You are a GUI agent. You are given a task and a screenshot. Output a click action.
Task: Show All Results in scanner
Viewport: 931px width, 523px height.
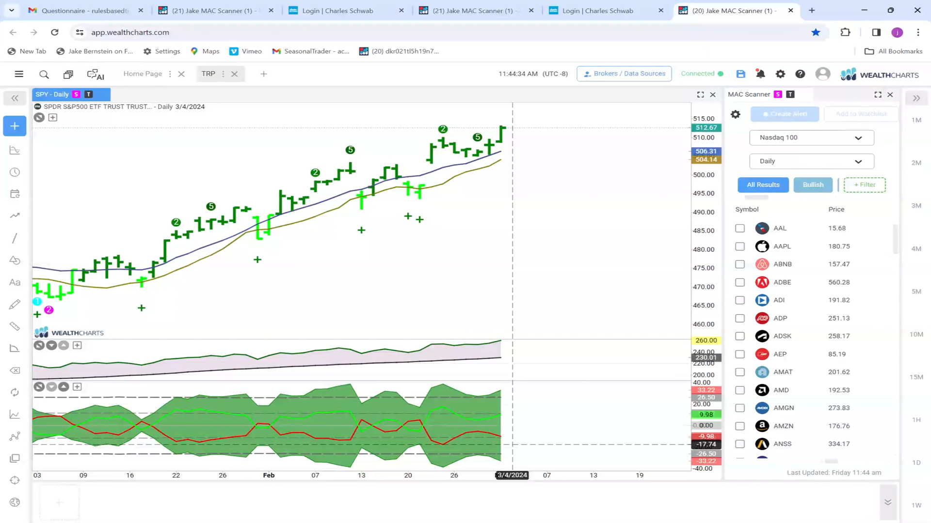point(763,185)
